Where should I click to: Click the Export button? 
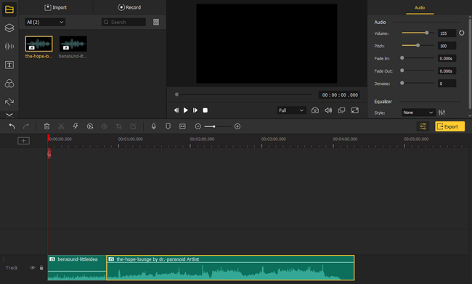click(449, 126)
